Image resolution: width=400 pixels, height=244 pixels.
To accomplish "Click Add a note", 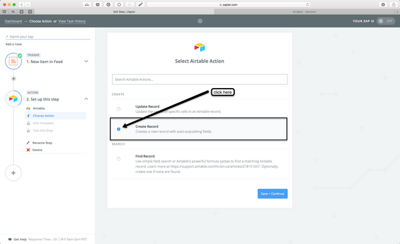I will coord(14,44).
